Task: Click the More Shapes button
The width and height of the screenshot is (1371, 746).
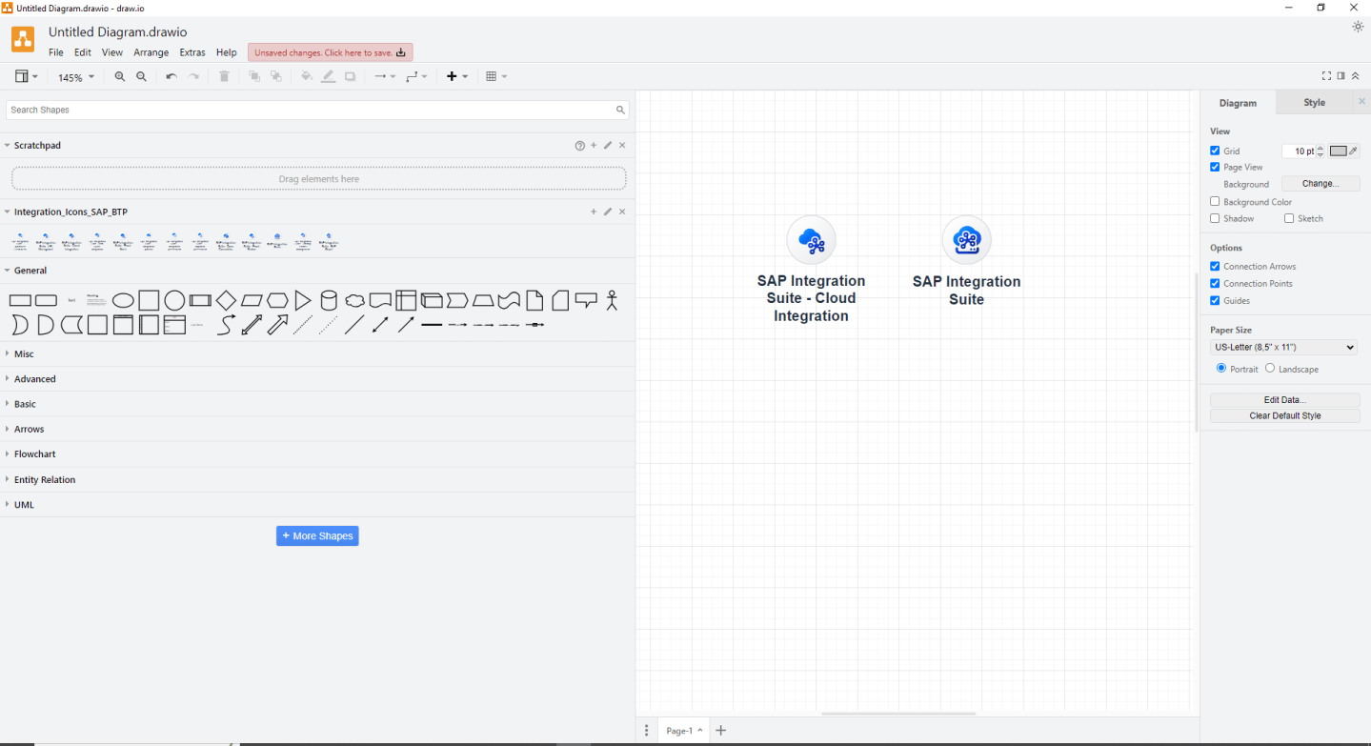Action: tap(317, 536)
